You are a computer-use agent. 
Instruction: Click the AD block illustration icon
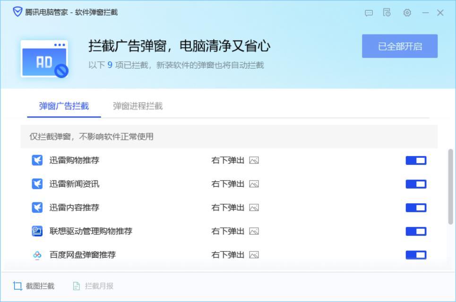pyautogui.click(x=44, y=59)
